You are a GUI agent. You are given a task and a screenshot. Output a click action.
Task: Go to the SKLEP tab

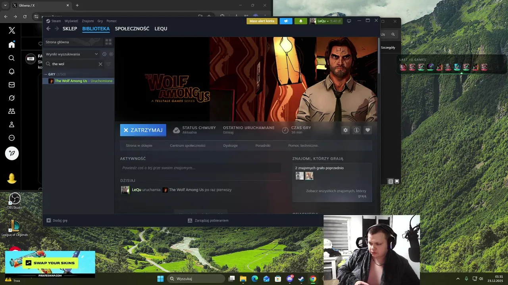pos(70,28)
